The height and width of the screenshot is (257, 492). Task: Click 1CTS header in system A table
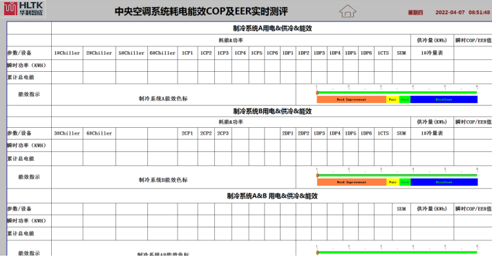383,53
